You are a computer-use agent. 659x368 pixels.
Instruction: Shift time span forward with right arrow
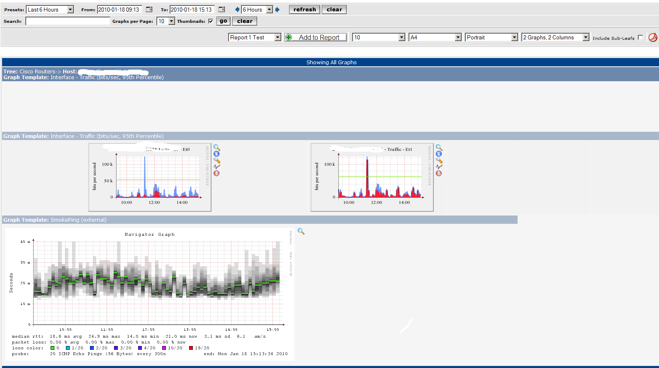(277, 10)
